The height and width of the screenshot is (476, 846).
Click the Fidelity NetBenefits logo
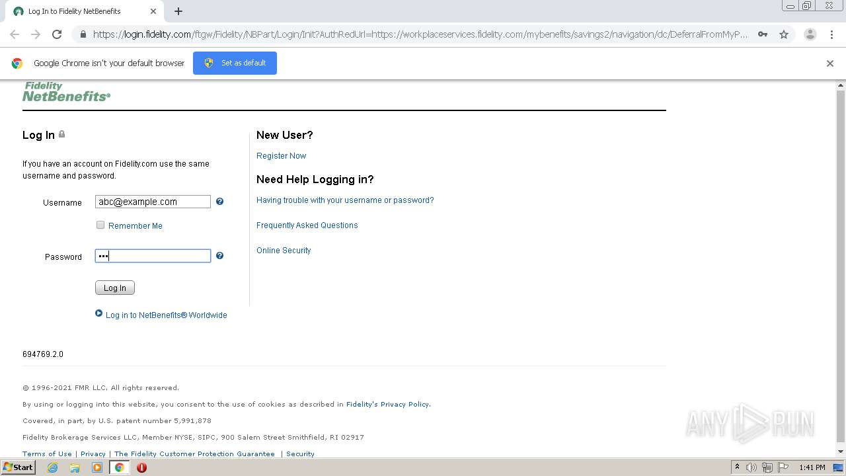66,92
